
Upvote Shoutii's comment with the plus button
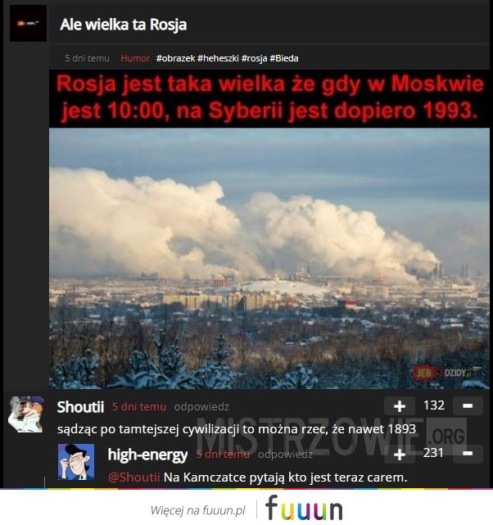(400, 406)
